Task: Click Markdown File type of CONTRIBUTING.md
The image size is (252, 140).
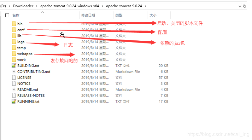Action: click(x=128, y=72)
